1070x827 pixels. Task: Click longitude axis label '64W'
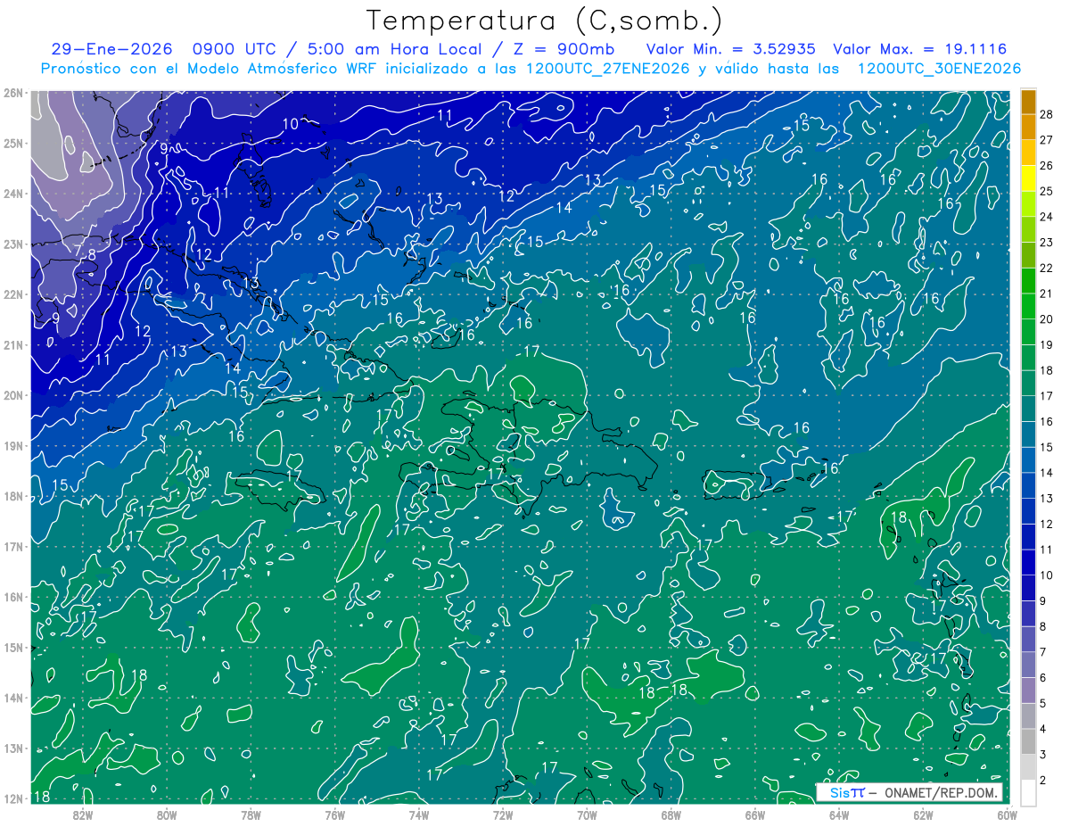click(838, 814)
